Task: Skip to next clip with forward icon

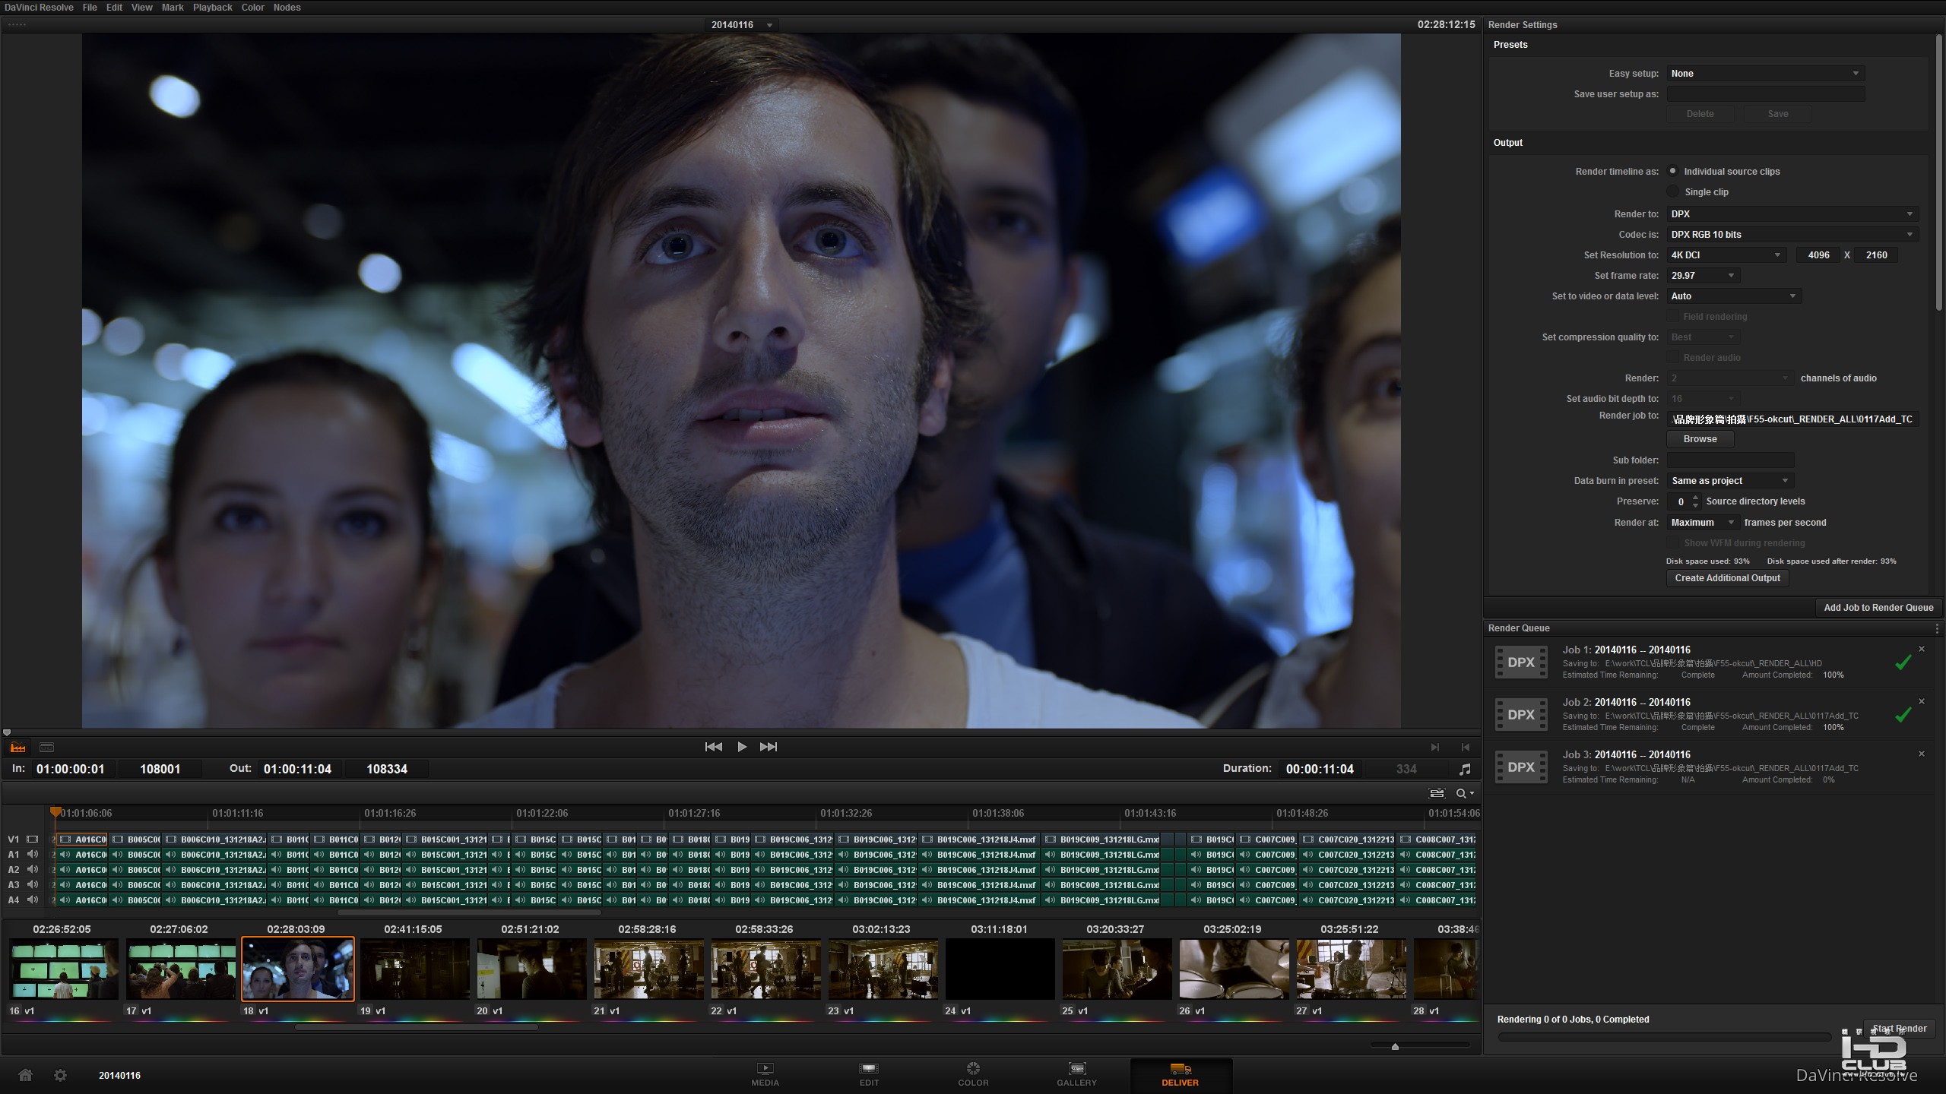Action: (x=769, y=747)
